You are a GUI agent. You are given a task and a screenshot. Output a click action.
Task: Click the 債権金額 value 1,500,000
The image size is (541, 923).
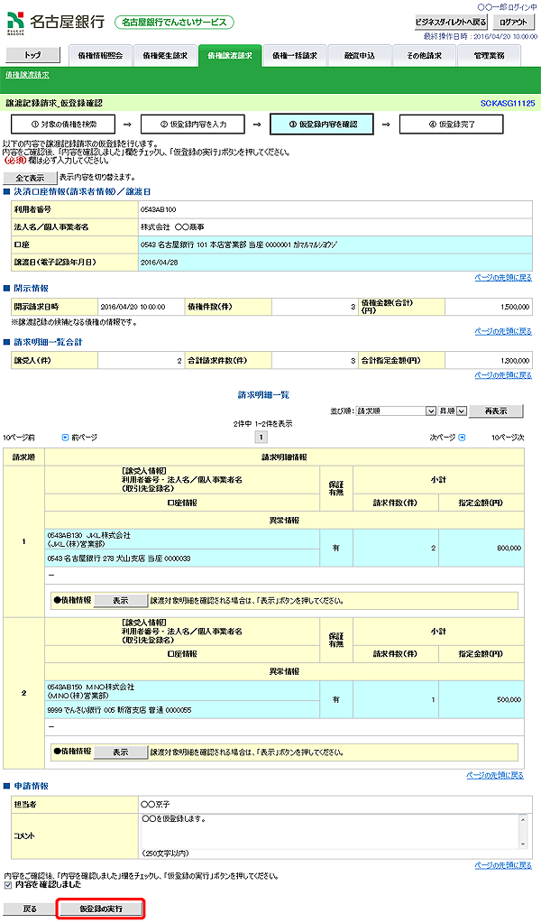(x=515, y=307)
